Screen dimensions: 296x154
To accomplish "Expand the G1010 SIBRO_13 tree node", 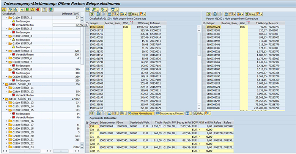I will point(7,102).
